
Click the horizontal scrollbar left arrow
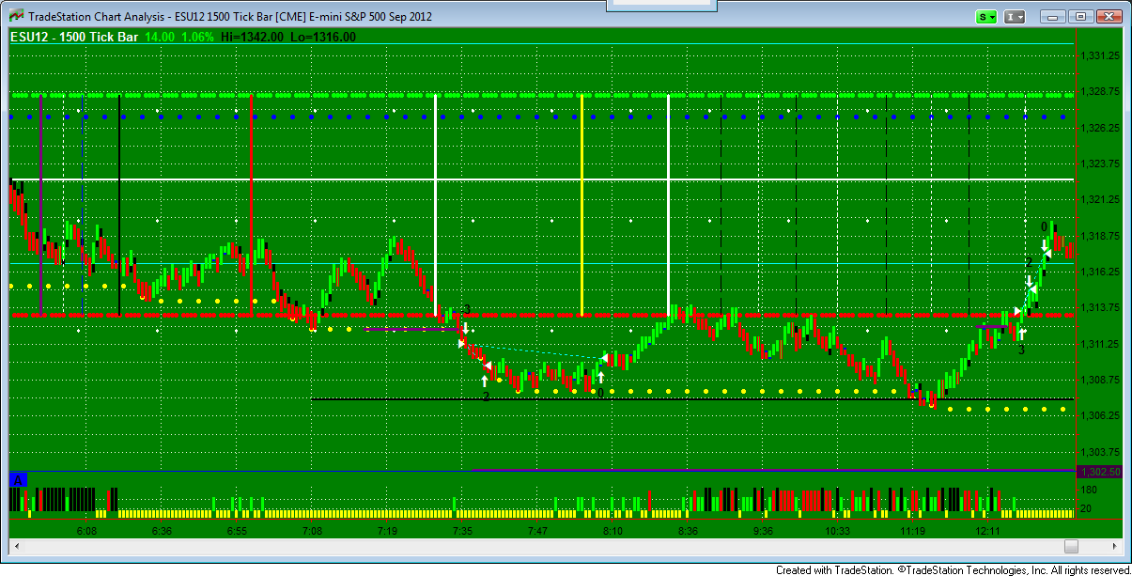(x=16, y=547)
